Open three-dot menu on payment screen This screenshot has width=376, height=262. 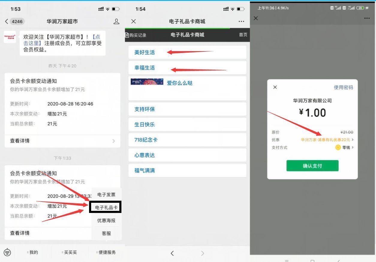coord(367,18)
